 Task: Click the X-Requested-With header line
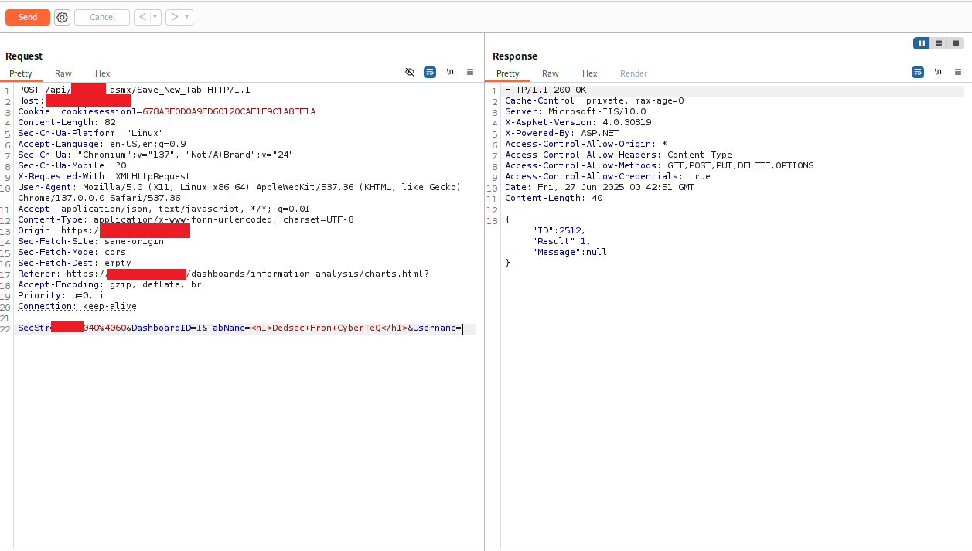104,176
